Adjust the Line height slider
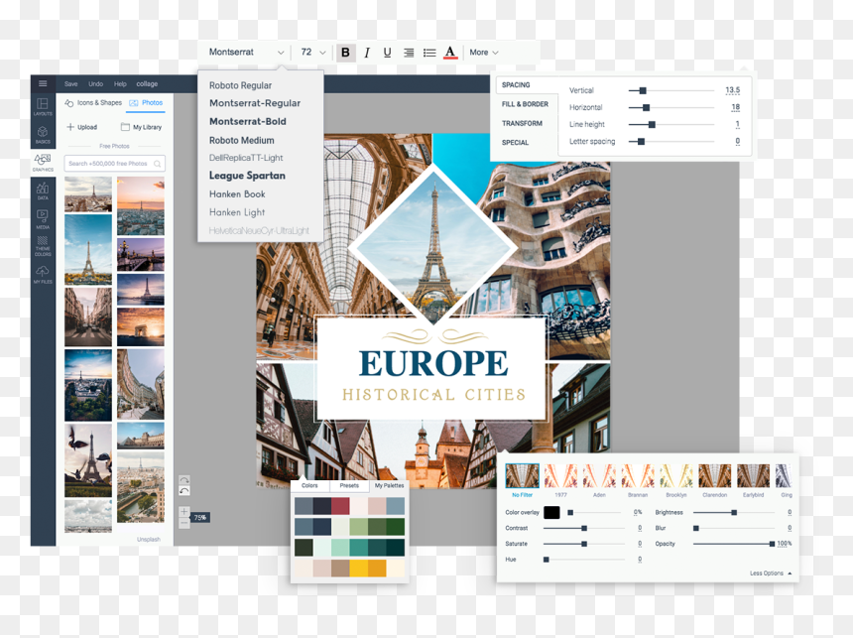 coord(670,125)
